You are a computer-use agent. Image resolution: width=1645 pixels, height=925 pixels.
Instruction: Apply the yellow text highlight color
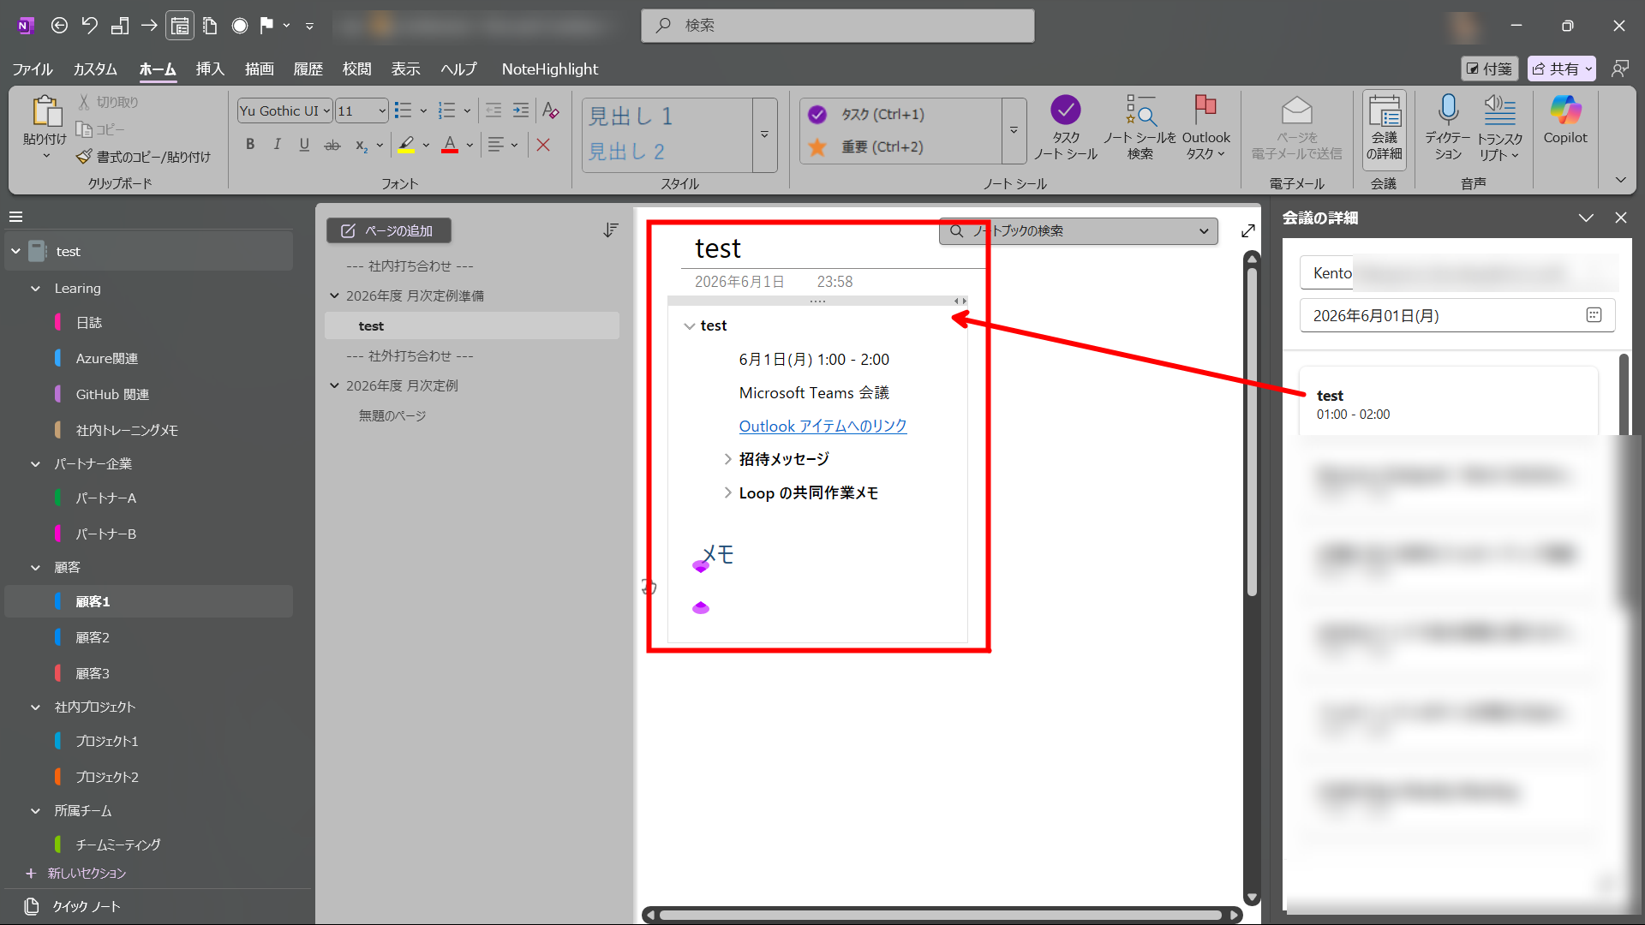(x=406, y=145)
